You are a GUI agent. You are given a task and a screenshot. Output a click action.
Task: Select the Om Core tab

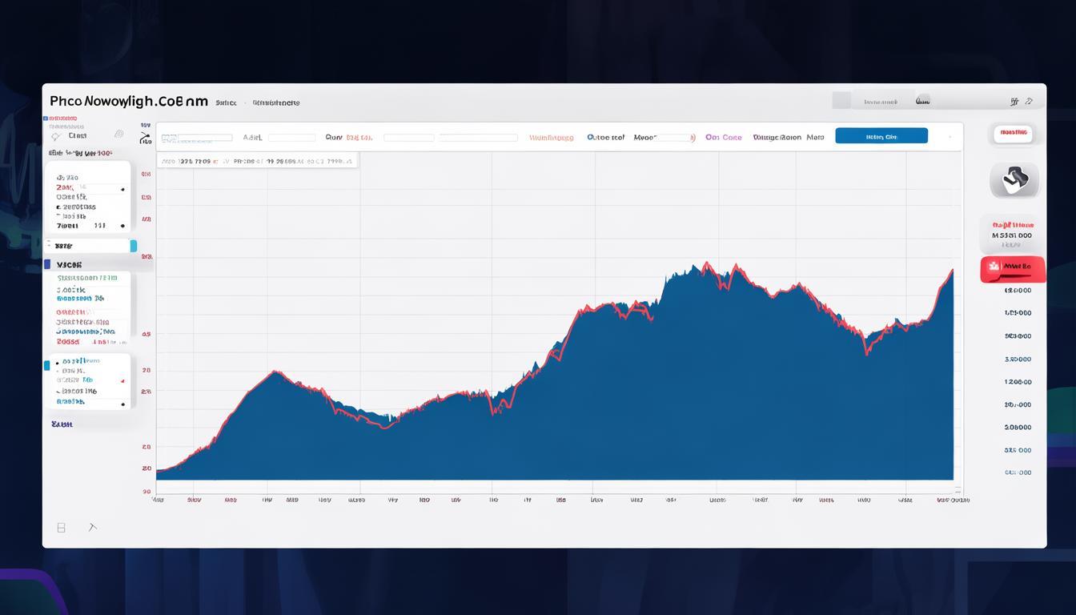pyautogui.click(x=723, y=138)
